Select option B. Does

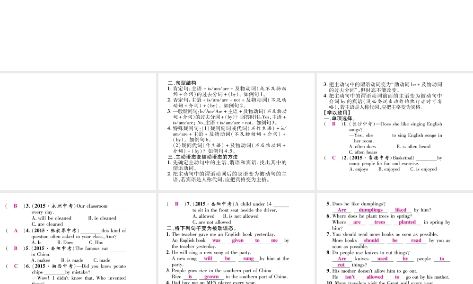pyautogui.click(x=65, y=242)
